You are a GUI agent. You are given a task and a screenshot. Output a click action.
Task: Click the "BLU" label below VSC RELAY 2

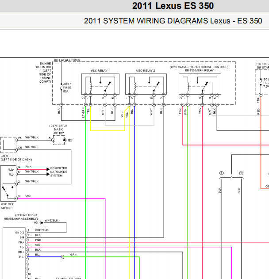[x=132, y=111]
